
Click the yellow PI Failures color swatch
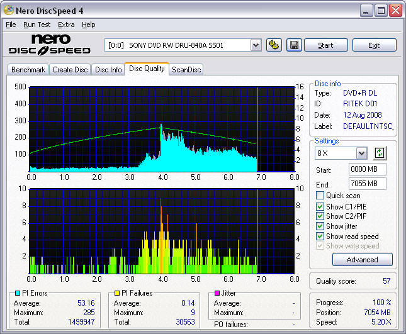click(117, 293)
